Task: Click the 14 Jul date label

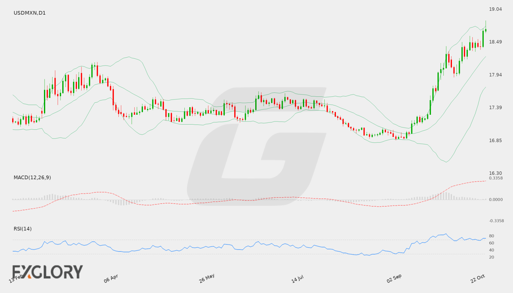Action: coord(297,279)
